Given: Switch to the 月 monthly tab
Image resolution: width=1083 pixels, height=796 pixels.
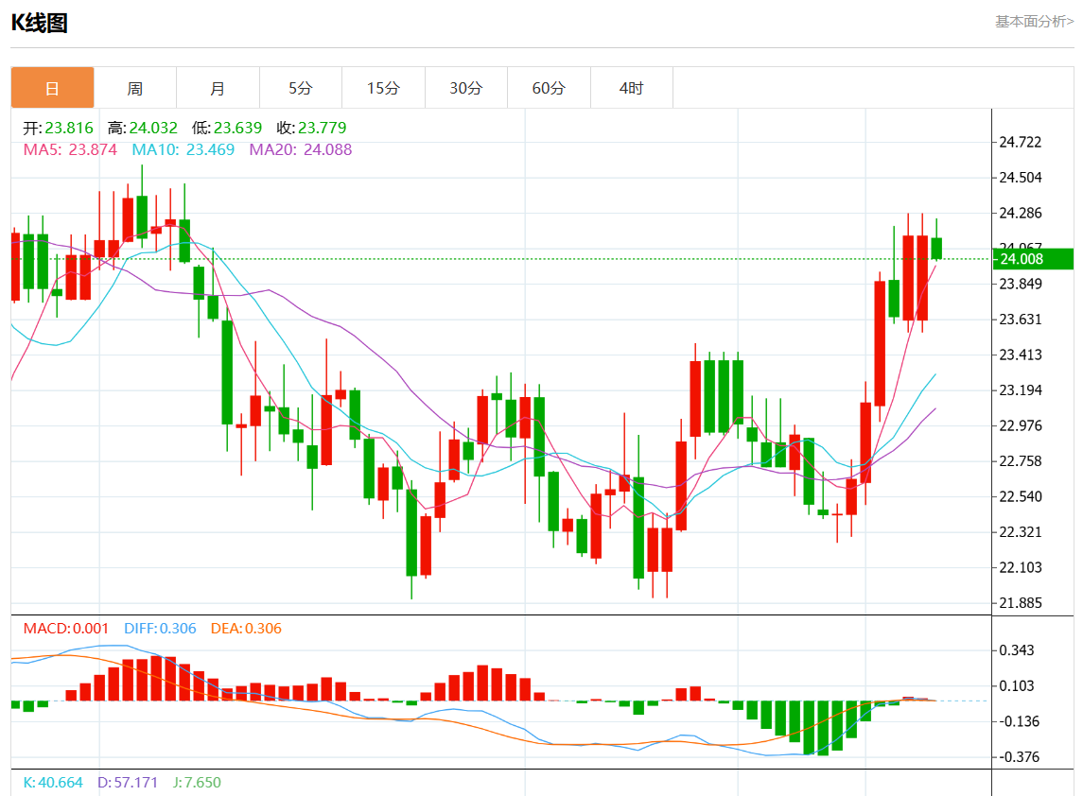Looking at the screenshot, I should pos(218,88).
